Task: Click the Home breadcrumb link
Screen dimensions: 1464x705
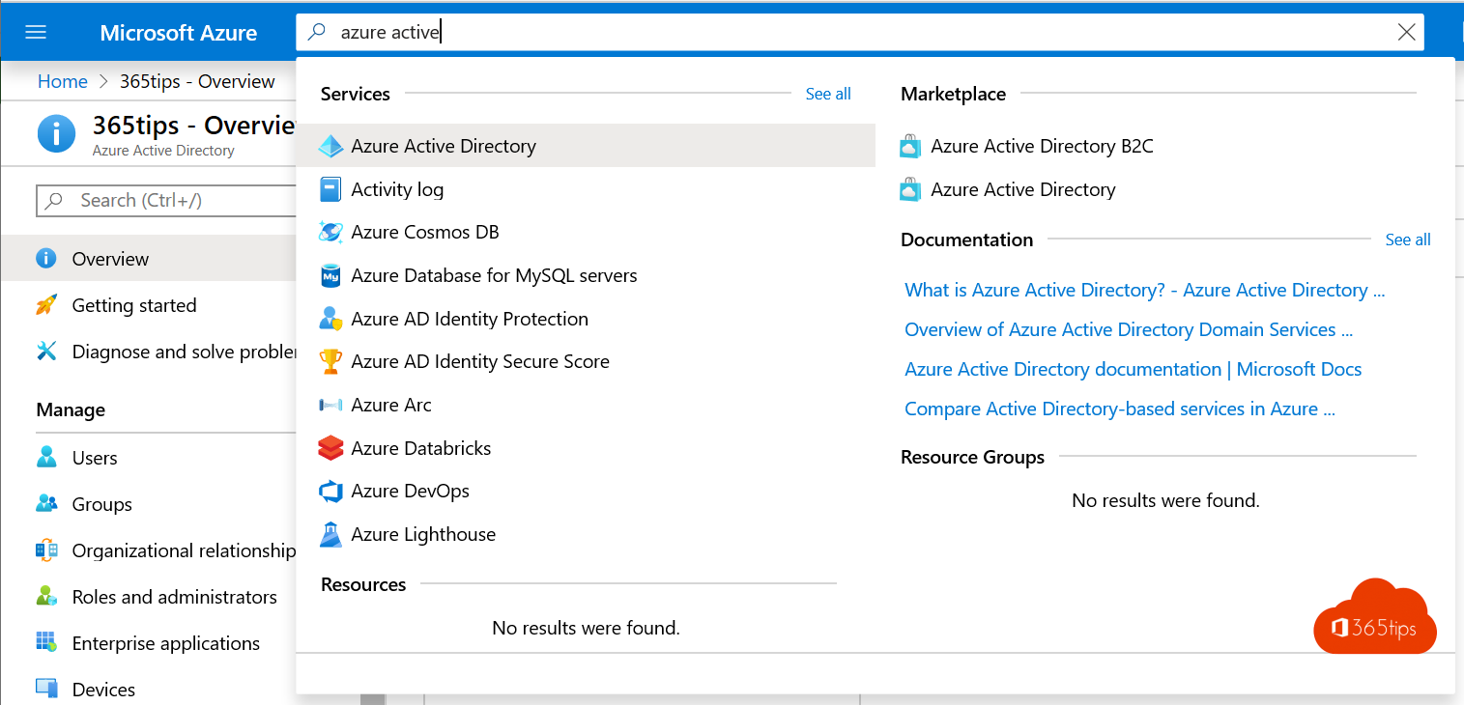Action: click(x=63, y=82)
